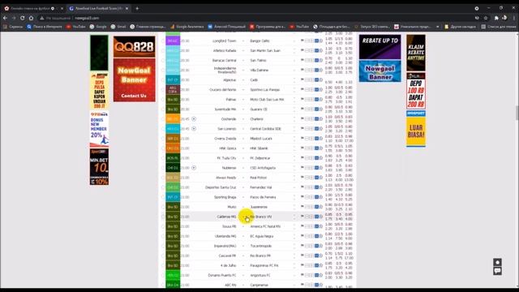Open Pacos de Ferreira team link
Image resolution: width=519 pixels, height=292 pixels.
click(263, 197)
